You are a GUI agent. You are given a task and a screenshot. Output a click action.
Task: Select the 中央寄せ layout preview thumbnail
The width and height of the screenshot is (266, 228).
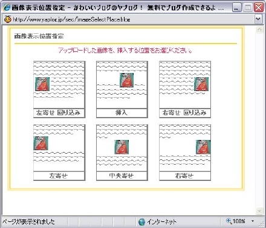122,148
